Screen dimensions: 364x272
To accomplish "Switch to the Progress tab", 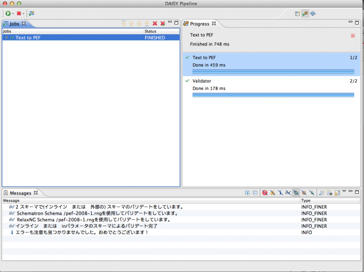I will [x=200, y=24].
